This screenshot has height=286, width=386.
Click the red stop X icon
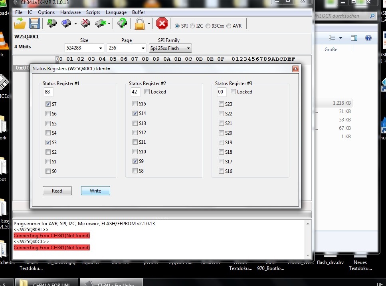coord(162,24)
